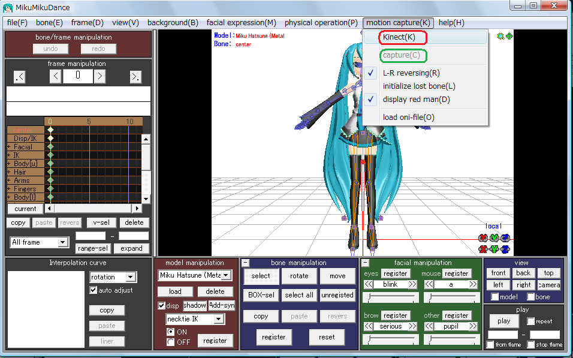Click the play button
The image size is (573, 358).
tap(503, 321)
